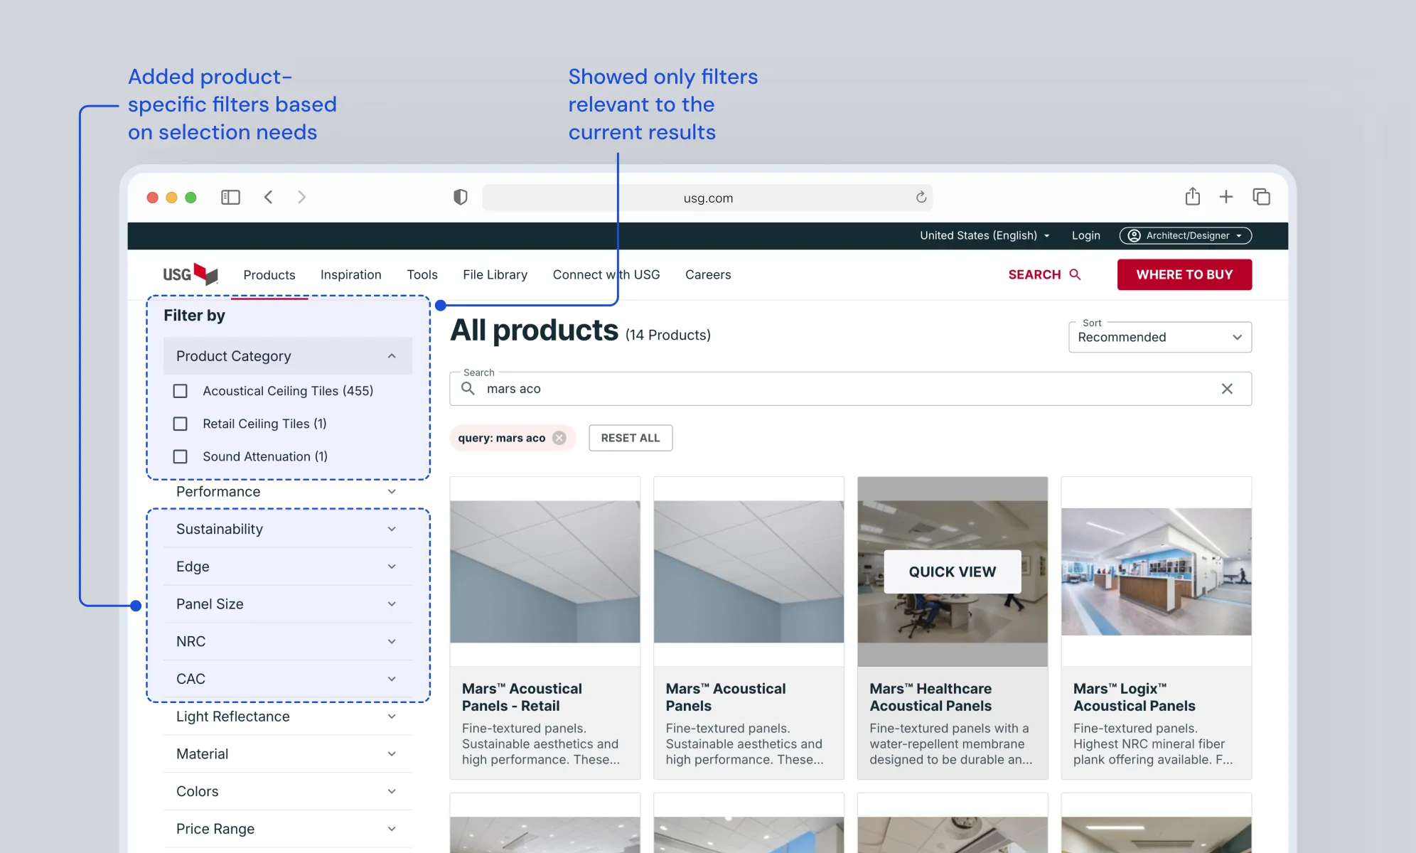Viewport: 1416px width, 853px height.
Task: Click the magnifier icon in search field
Action: 468,388
